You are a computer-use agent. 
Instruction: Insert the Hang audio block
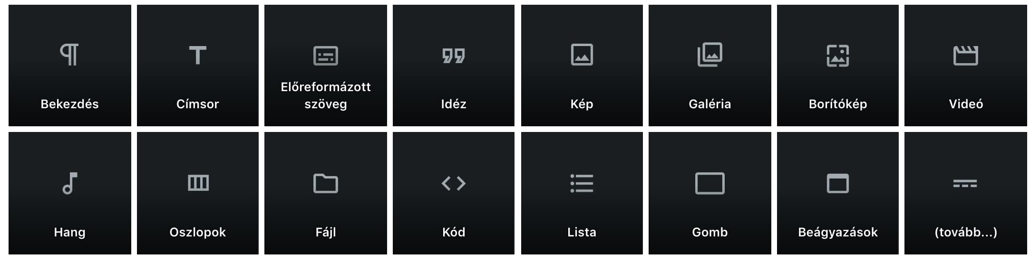(70, 193)
